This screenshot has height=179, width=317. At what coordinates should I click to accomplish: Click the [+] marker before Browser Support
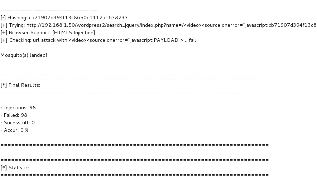[x=4, y=33]
